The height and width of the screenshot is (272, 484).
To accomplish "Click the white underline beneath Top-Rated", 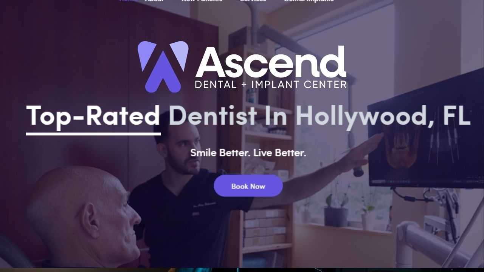I will pyautogui.click(x=93, y=134).
